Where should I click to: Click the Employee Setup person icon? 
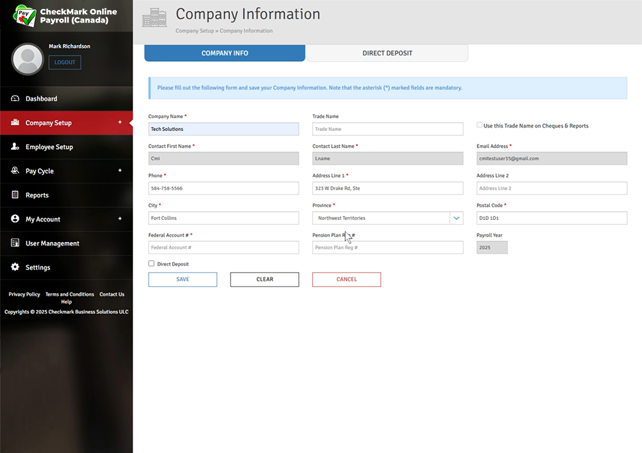(15, 147)
